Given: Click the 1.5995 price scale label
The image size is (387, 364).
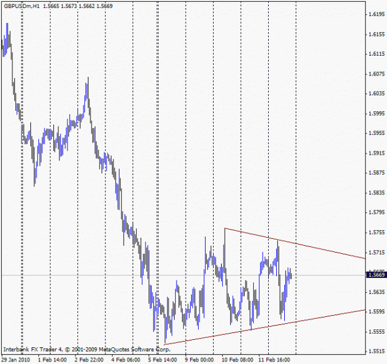Looking at the screenshot, I should pyautogui.click(x=376, y=113).
